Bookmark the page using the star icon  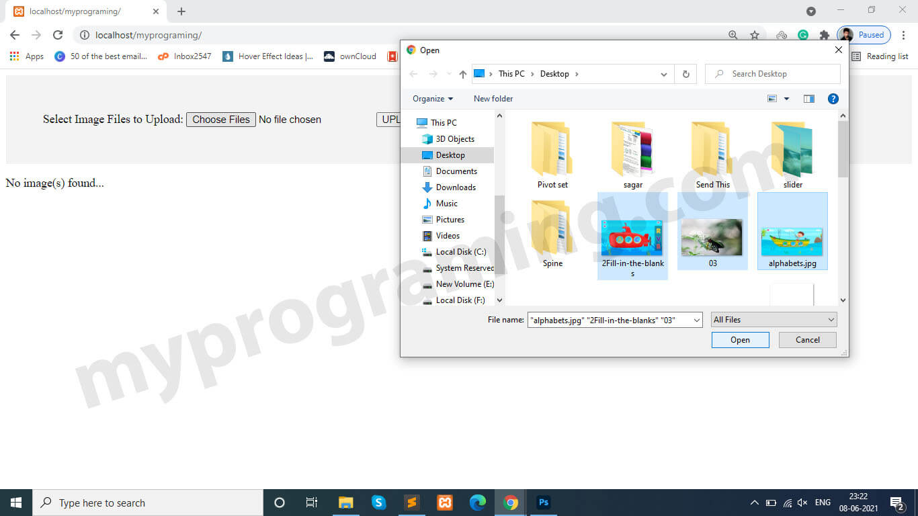point(755,34)
